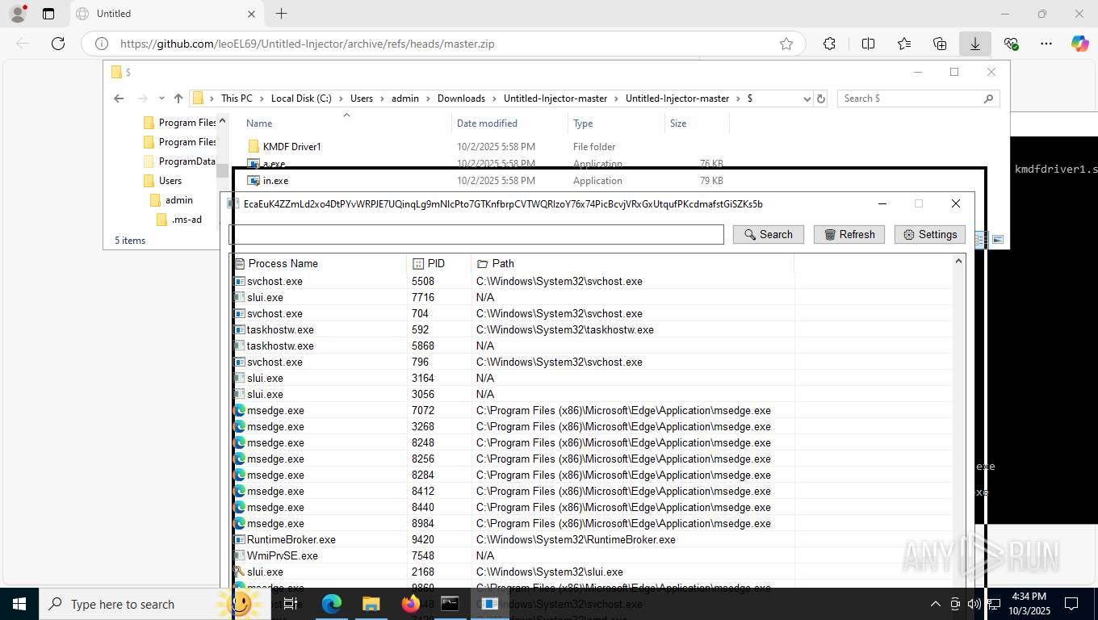Click the Search $ box in Explorer
Image resolution: width=1098 pixels, height=620 pixels.
(918, 98)
